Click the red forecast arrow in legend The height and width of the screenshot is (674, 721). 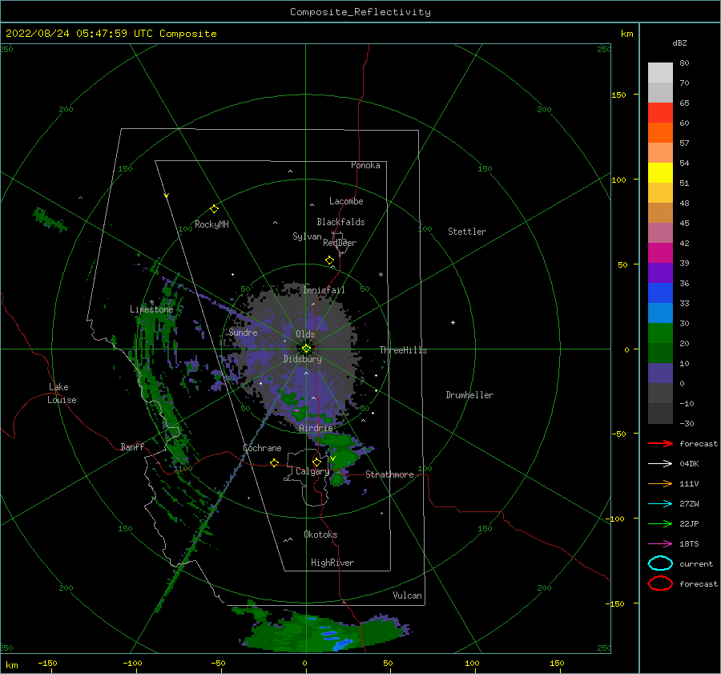click(660, 443)
